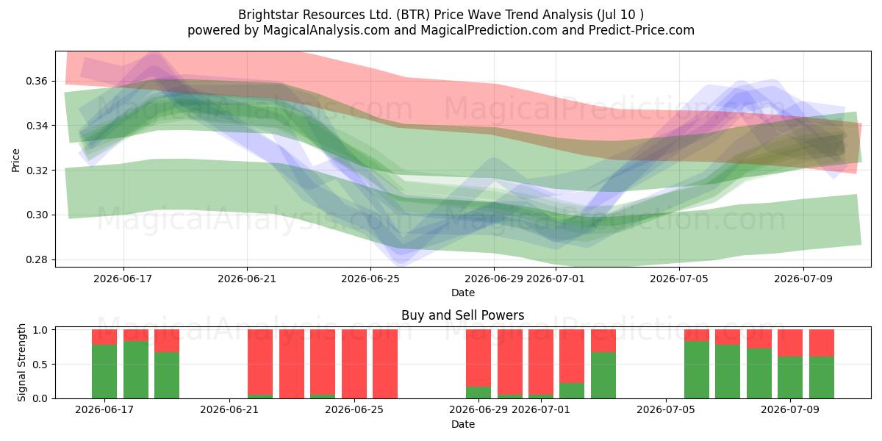Screen dimensions: 882x441
Task: Click the 2026-06-25 tick under Buy/Sell chart
Action: [x=354, y=410]
